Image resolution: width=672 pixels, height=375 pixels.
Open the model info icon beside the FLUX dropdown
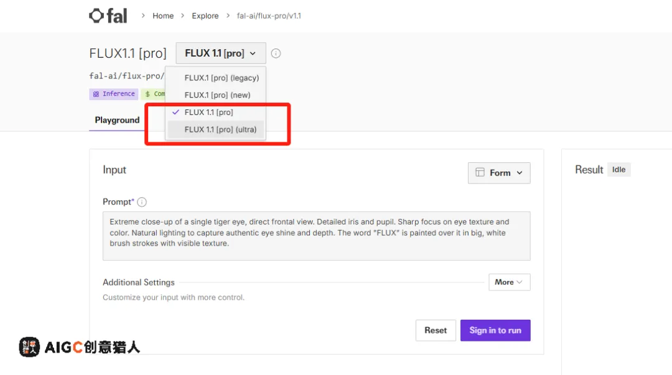[276, 53]
